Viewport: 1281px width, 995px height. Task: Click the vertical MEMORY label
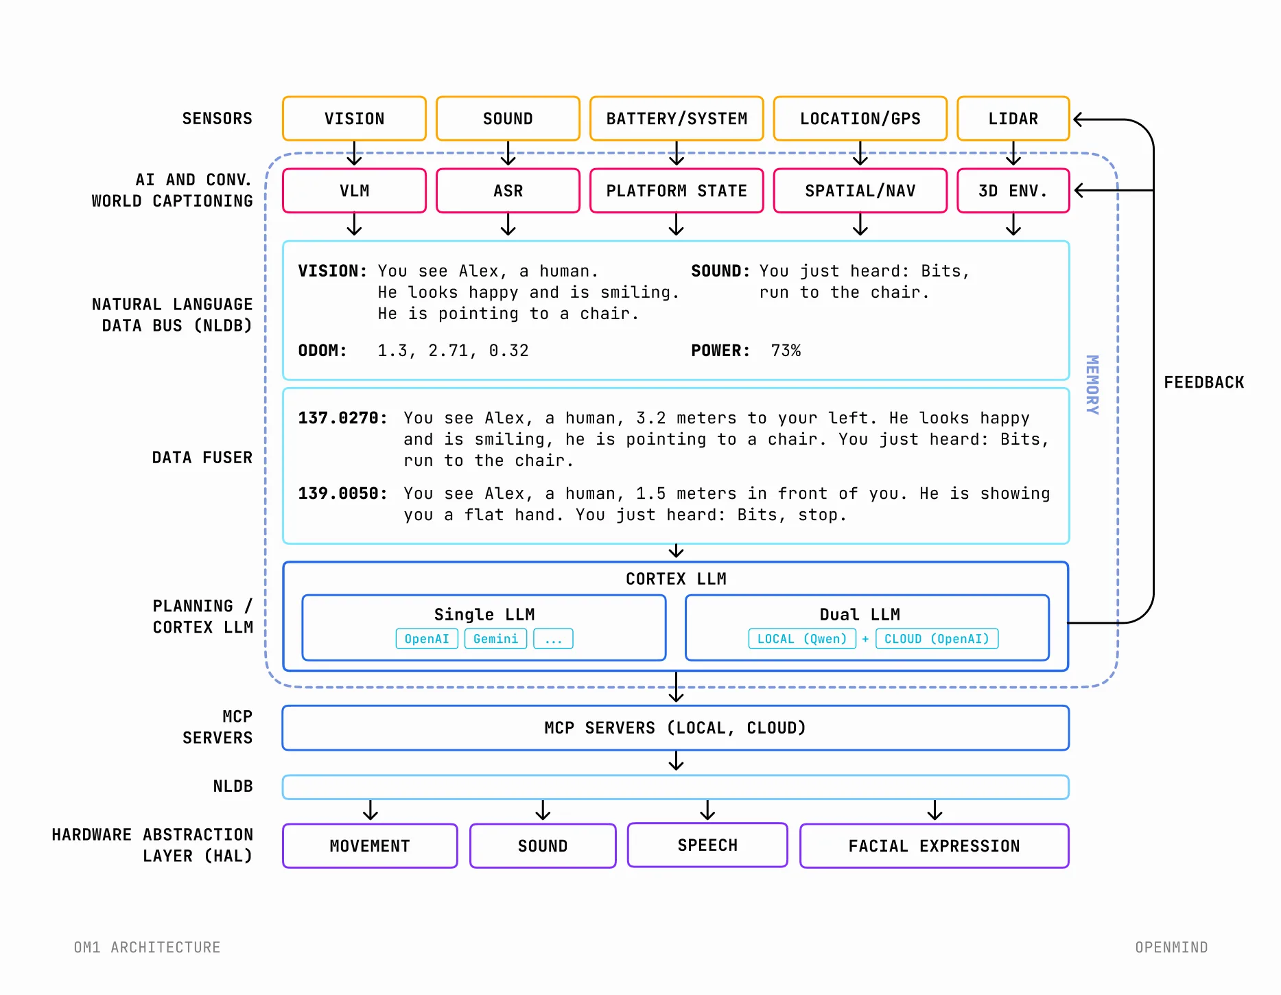(1092, 385)
